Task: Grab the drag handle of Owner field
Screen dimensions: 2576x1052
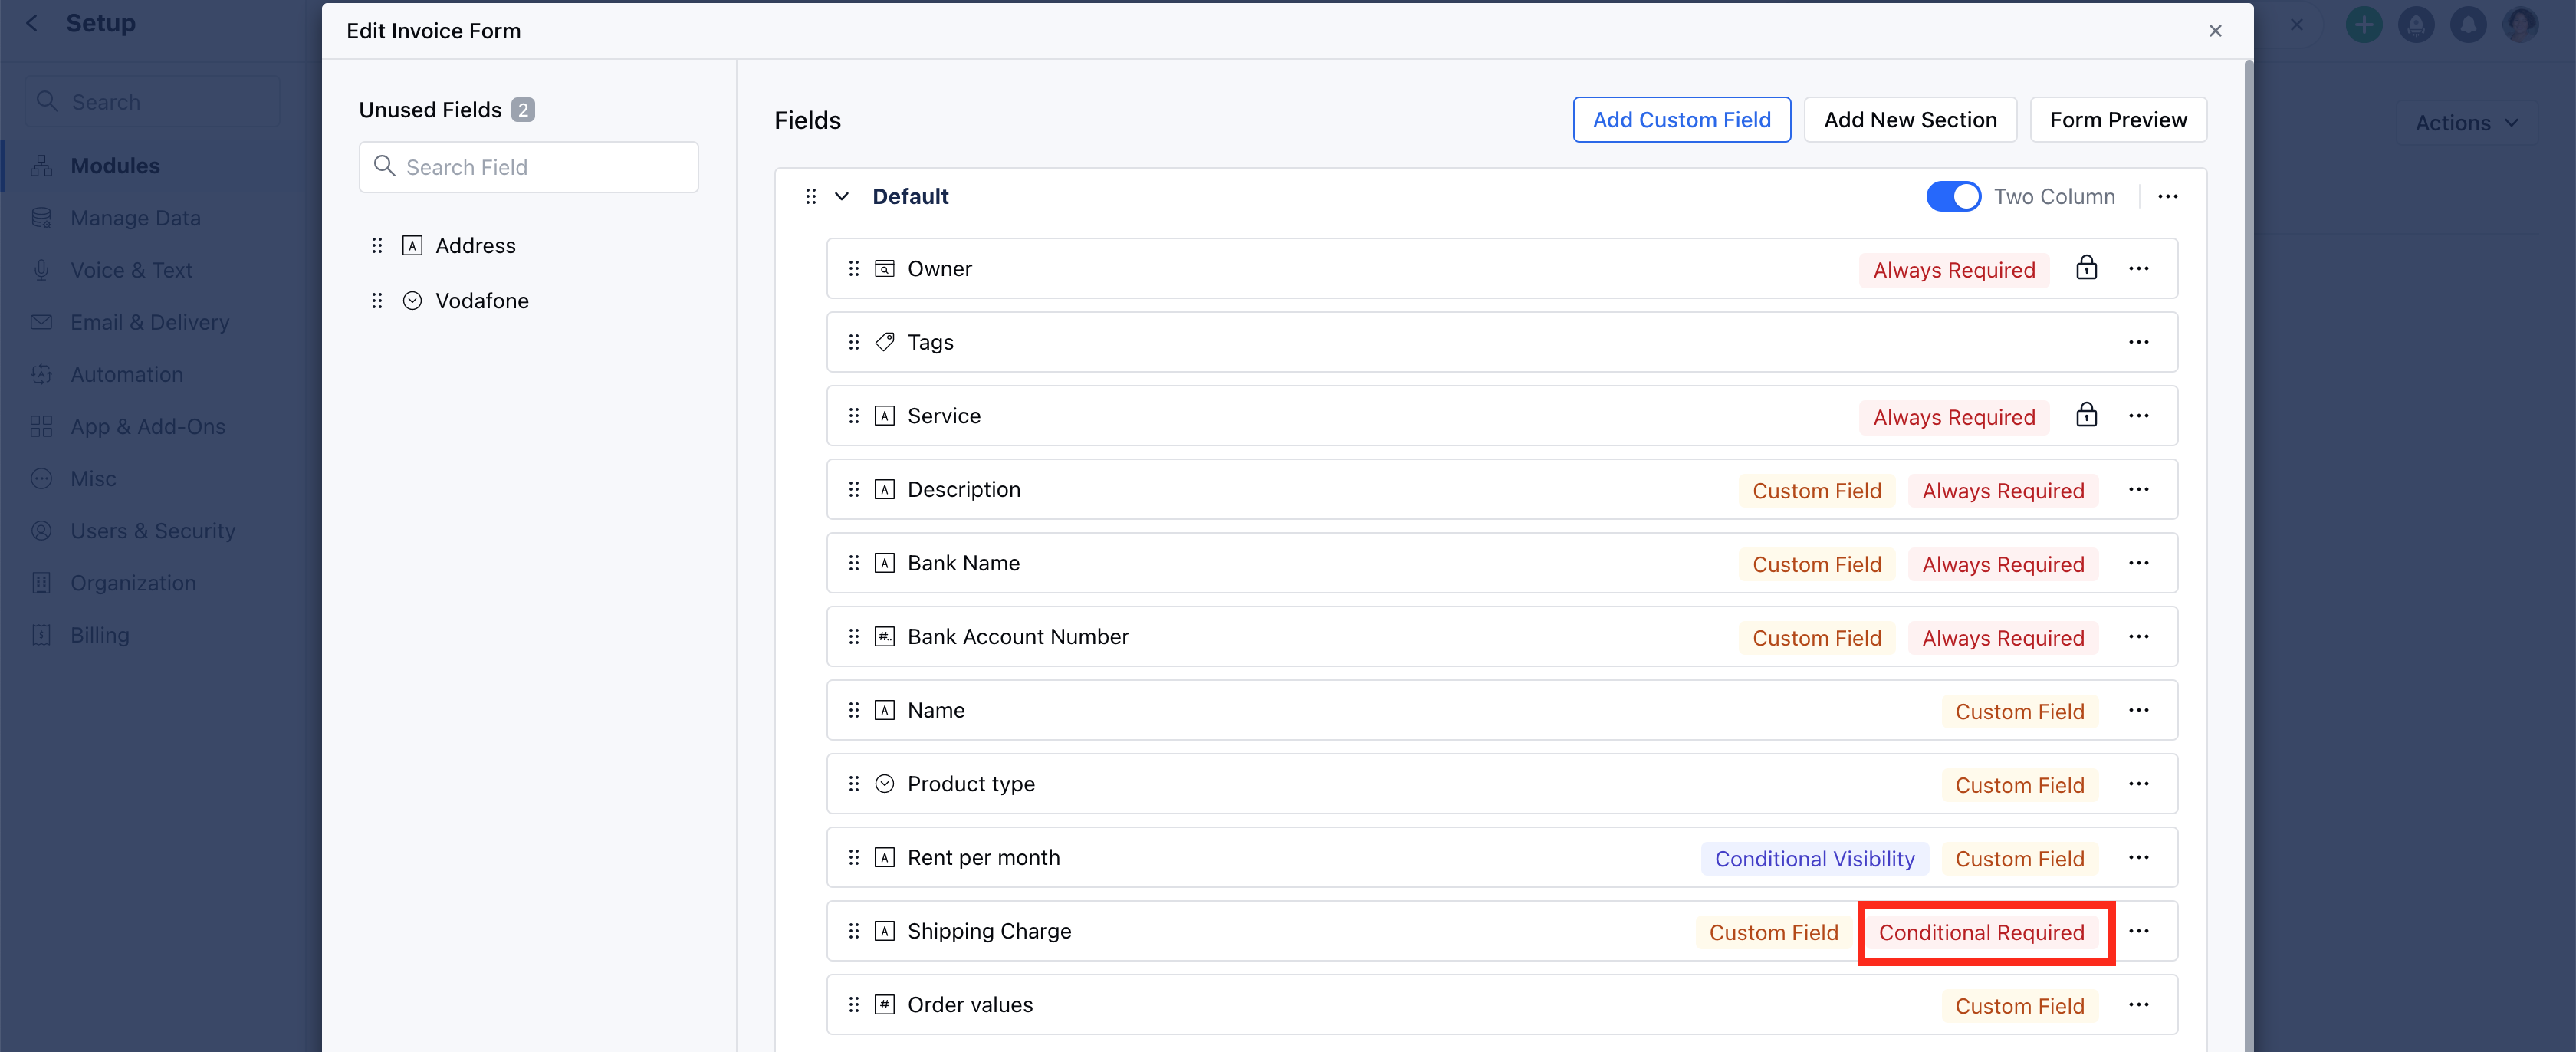Action: coord(853,268)
